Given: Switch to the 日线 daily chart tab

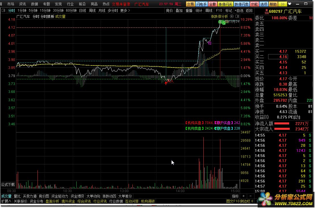Looking at the screenshot, I should point(83,10).
